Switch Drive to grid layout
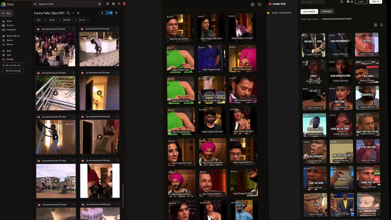391x220 pixels. (109, 13)
